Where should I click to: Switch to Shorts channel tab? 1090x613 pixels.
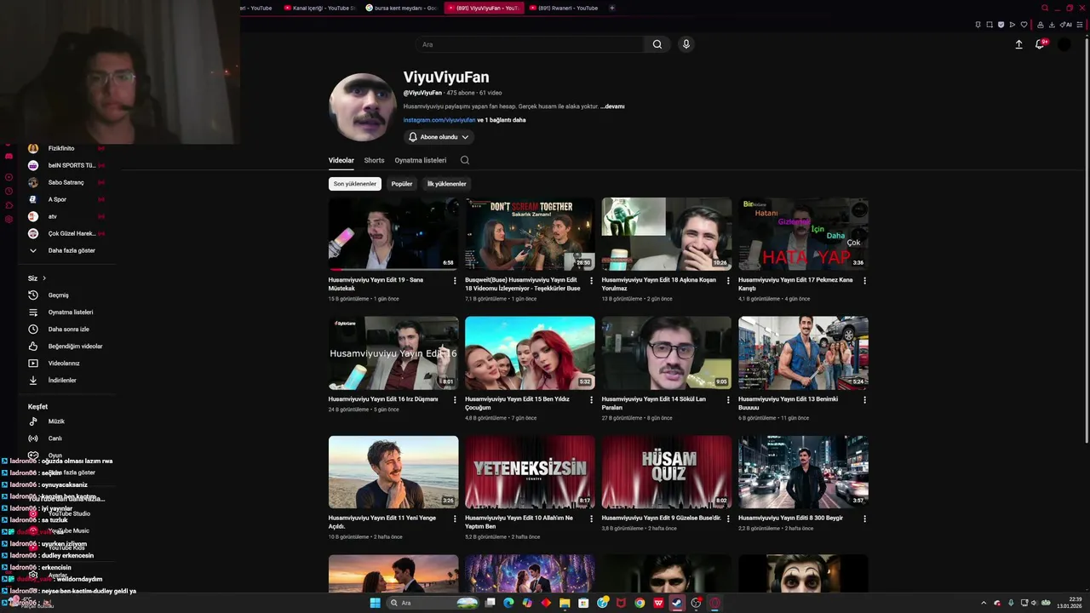[375, 160]
